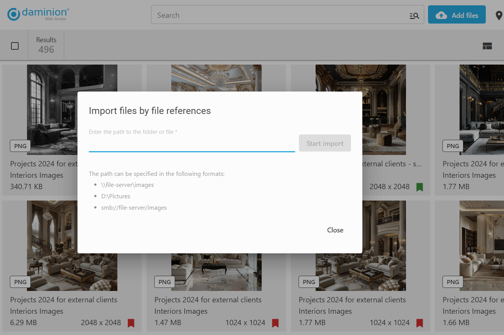Image resolution: width=504 pixels, height=335 pixels.
Task: Click the map location pin icon
Action: pos(499,16)
